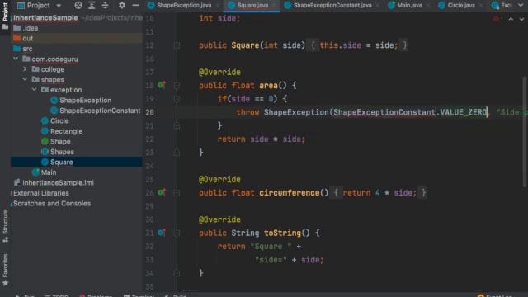Viewport: 528px width, 297px height.
Task: Select ShapeExceptionConstant in project tree
Action: 100,111
